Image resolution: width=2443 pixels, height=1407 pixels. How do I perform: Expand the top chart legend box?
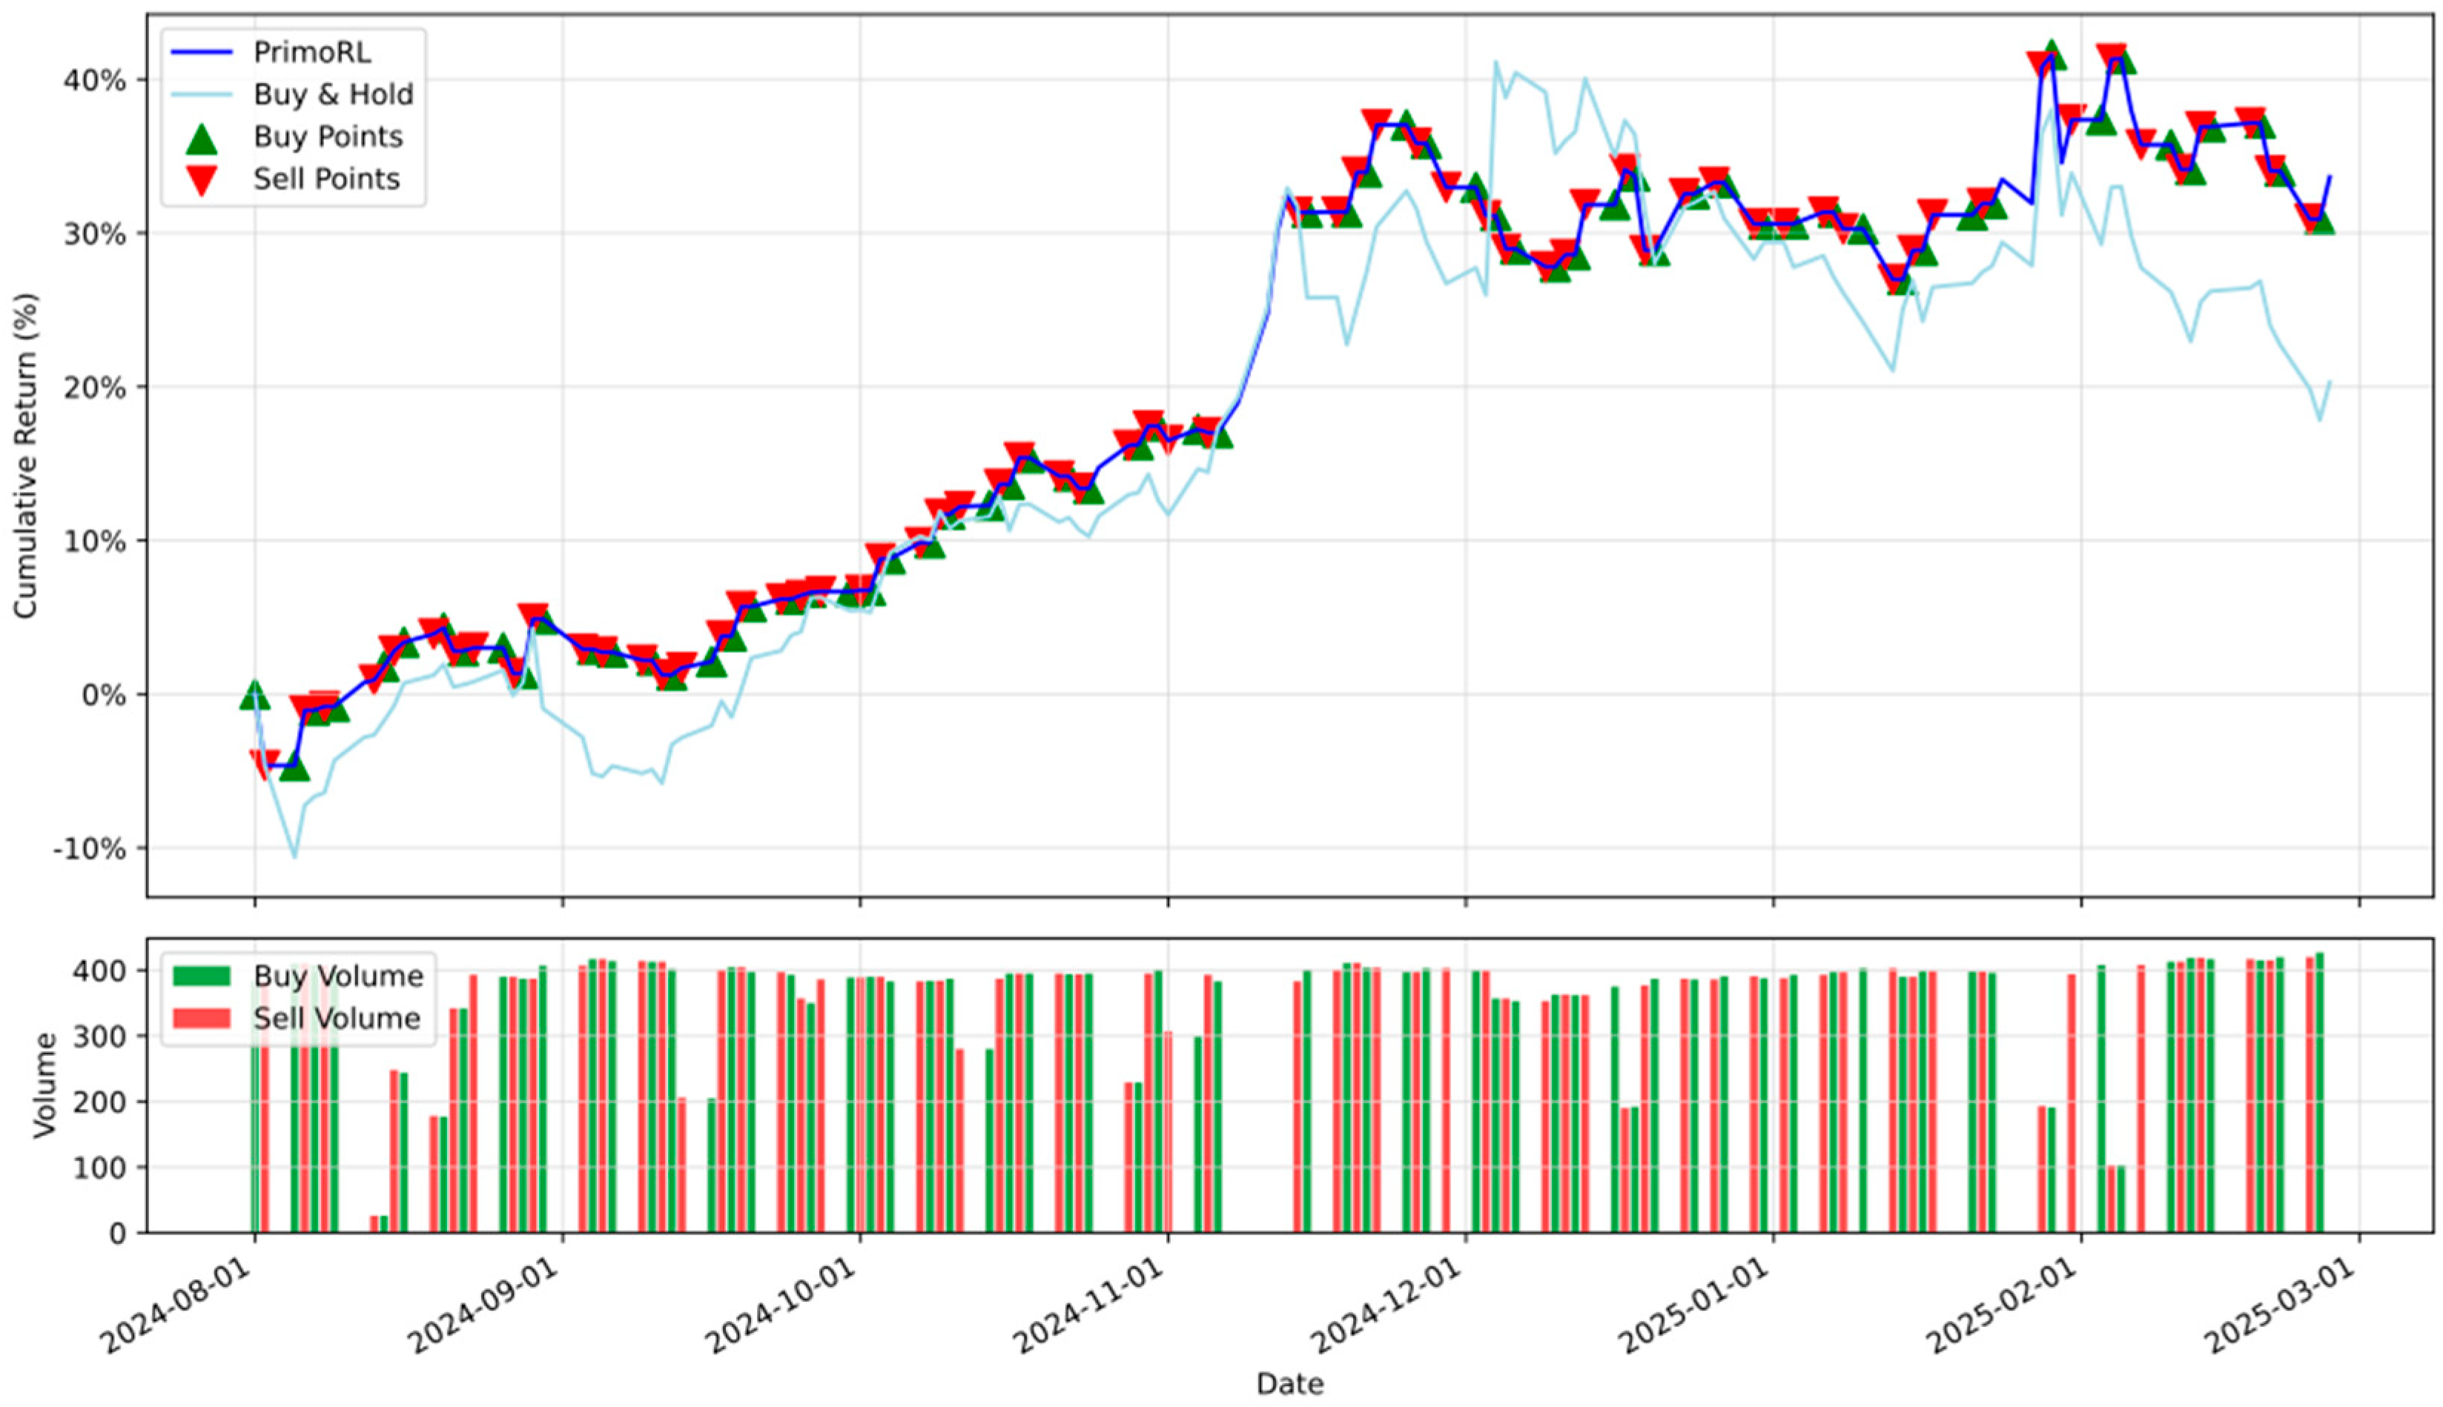295,115
